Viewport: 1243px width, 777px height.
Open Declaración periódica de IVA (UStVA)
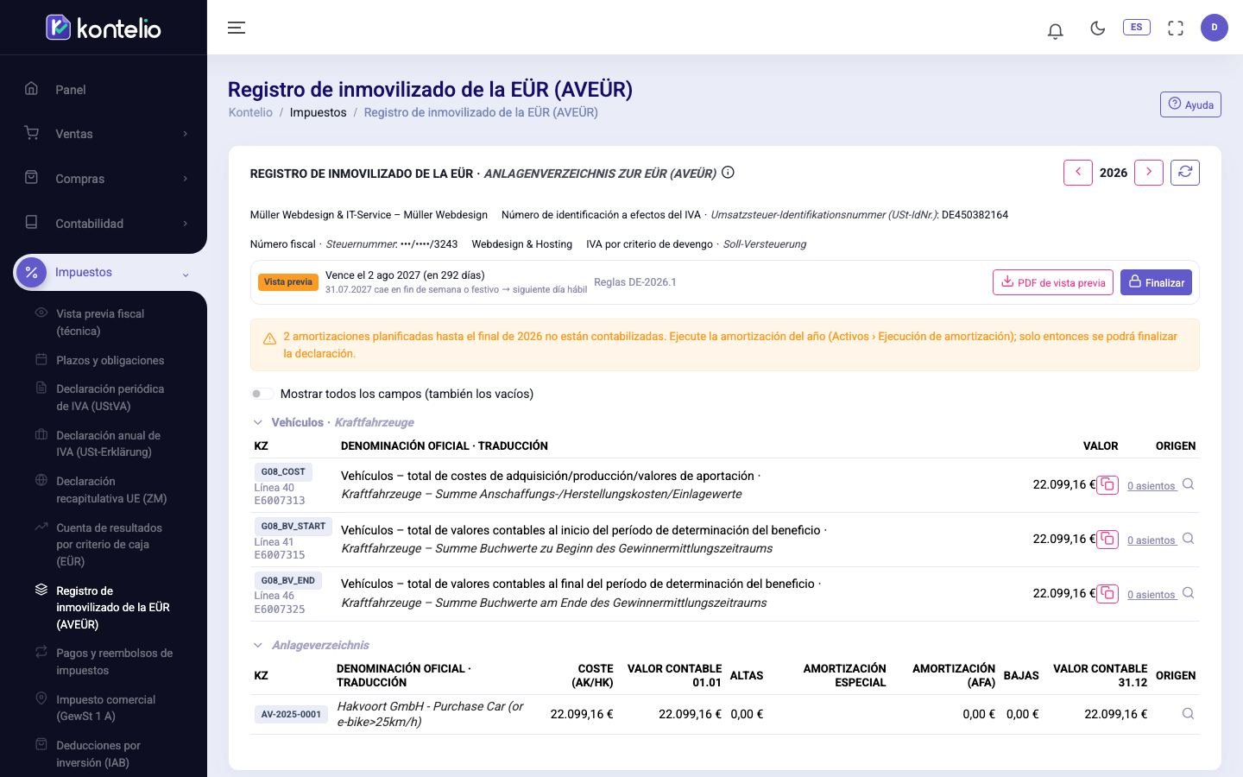tap(110, 397)
